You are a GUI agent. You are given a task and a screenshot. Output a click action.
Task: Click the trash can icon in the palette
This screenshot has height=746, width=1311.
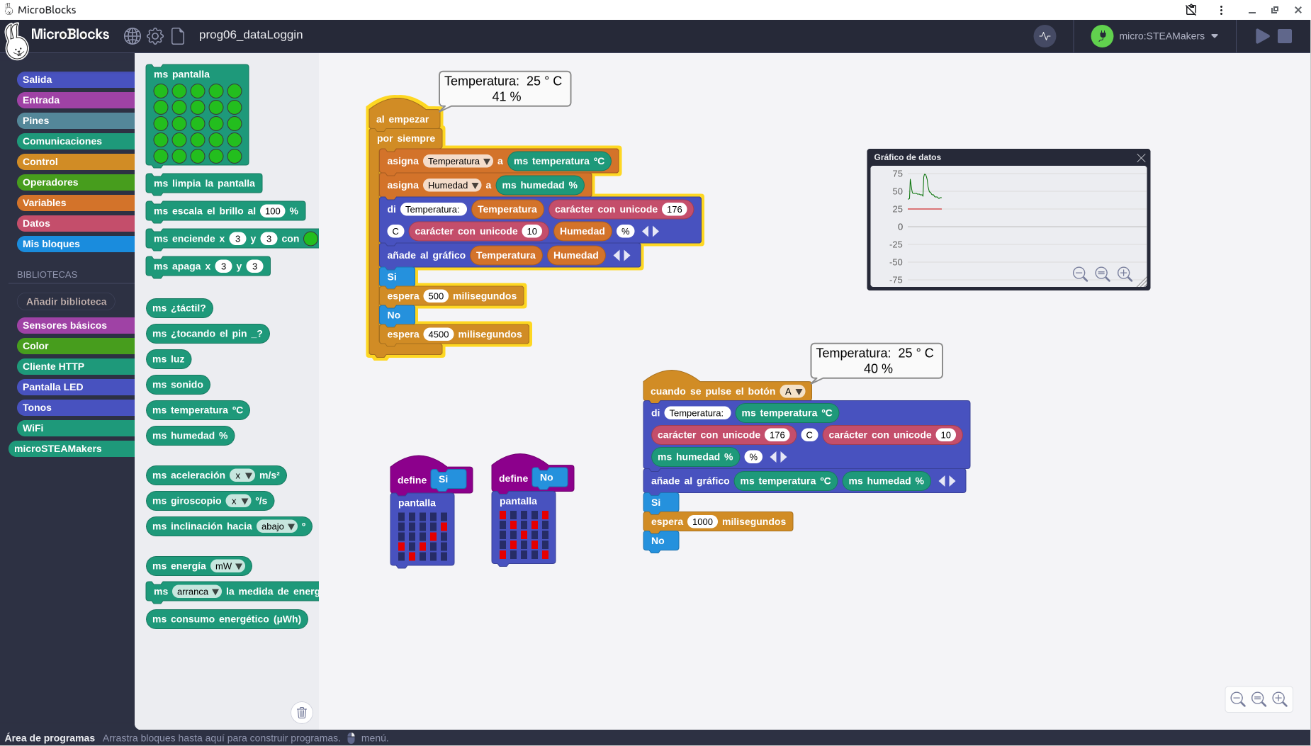tap(302, 713)
